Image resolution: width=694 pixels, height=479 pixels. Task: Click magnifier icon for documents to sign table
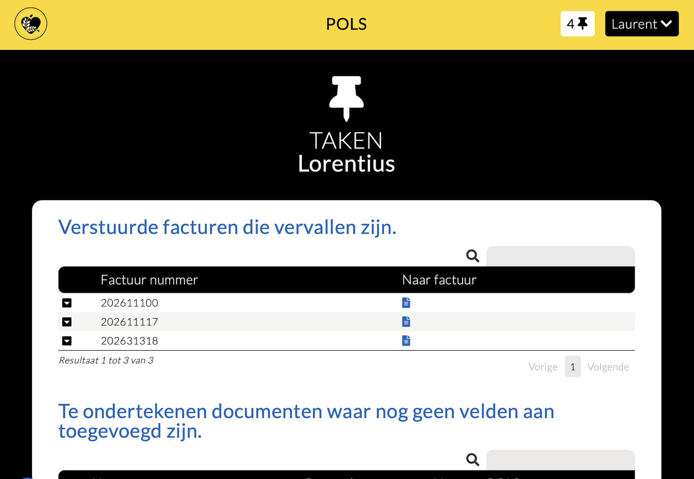[473, 460]
